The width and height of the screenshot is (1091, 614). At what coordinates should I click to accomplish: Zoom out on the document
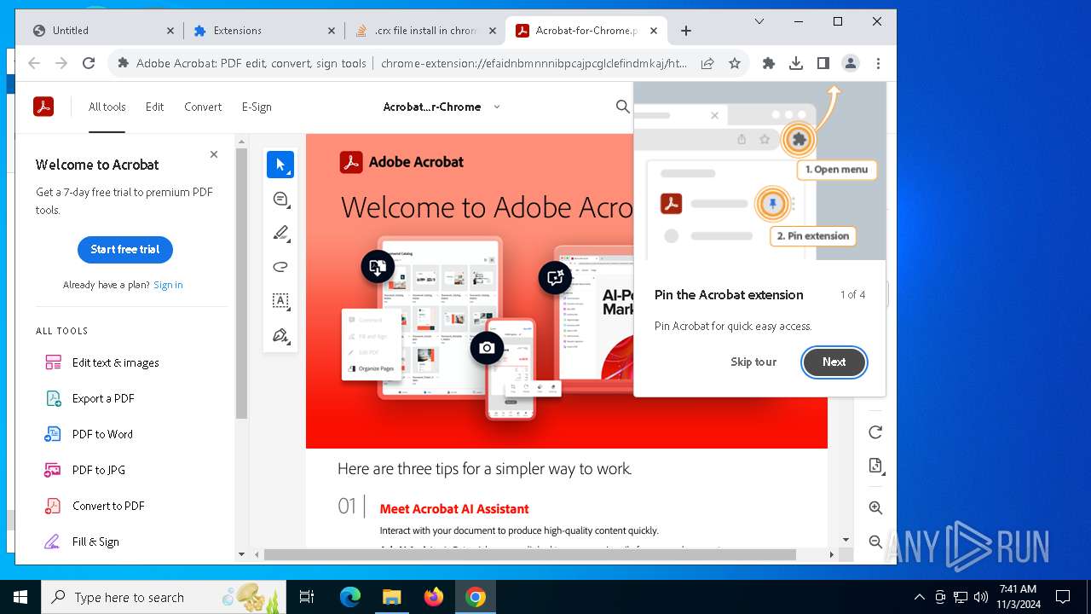(875, 542)
